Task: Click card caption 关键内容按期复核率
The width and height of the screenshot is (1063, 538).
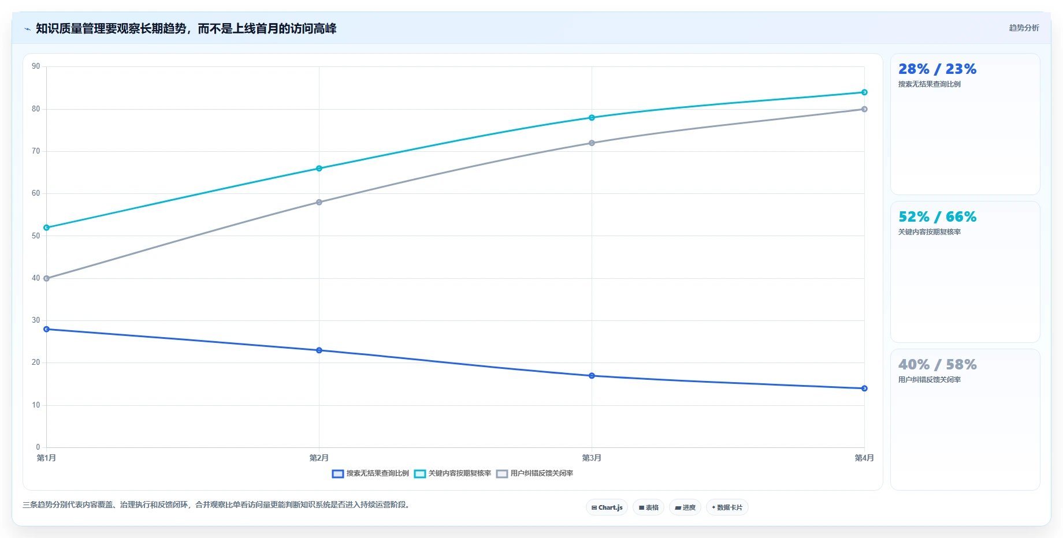Action: pyautogui.click(x=929, y=232)
